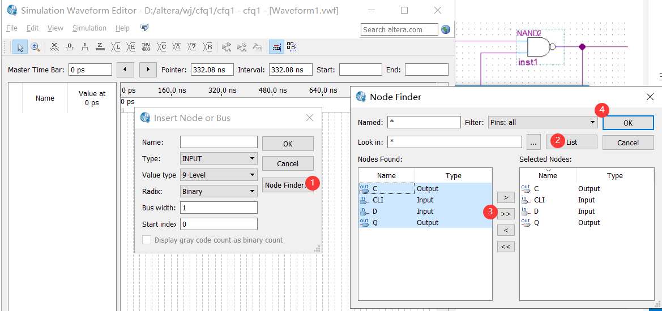662x311 pixels.
Task: Open the Radix dropdown showing Binary
Action: 219,191
